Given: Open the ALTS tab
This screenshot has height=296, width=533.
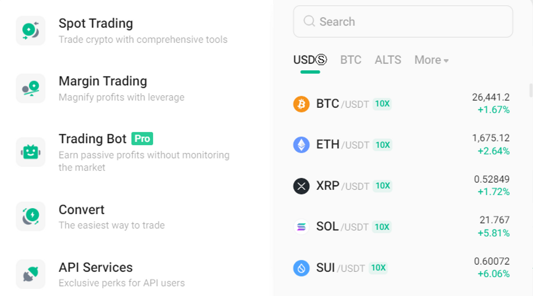Looking at the screenshot, I should [x=388, y=60].
